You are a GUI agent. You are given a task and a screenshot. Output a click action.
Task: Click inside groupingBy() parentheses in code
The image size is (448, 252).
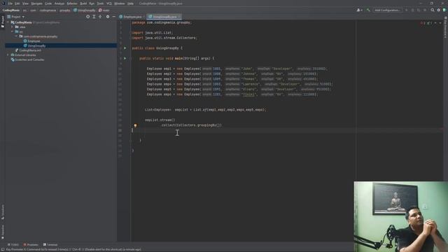pyautogui.click(x=218, y=125)
